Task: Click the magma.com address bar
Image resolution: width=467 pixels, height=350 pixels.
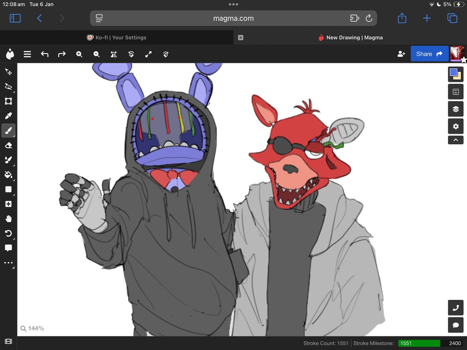Action: coord(233,18)
